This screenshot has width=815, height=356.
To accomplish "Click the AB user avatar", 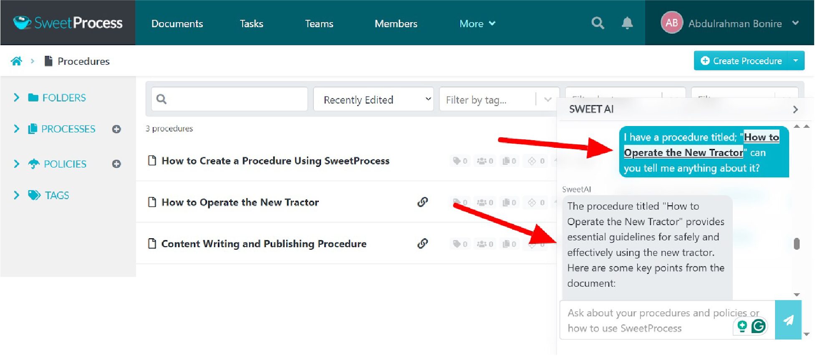I will pos(671,23).
